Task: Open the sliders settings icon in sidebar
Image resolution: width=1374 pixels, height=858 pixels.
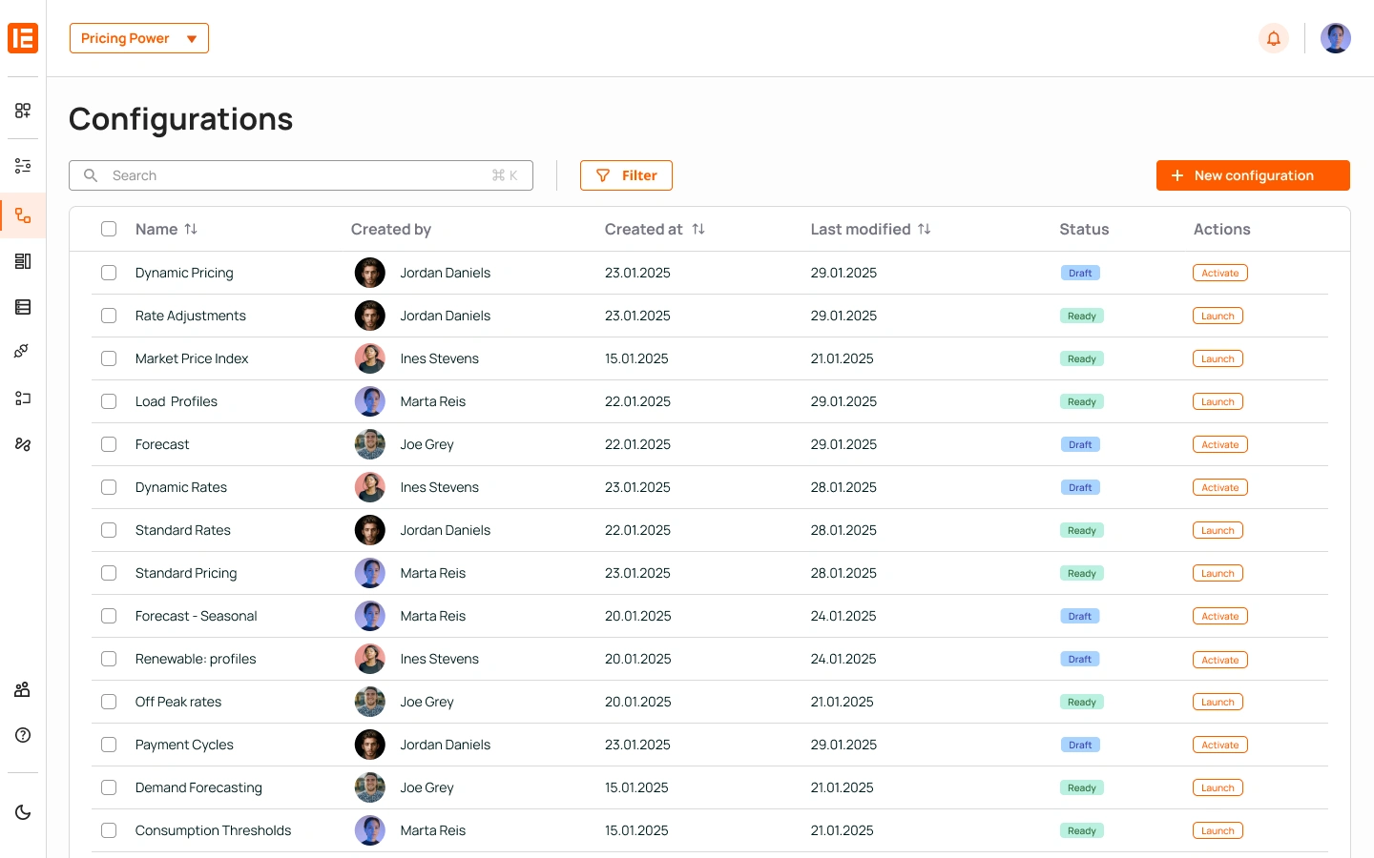Action: pos(23,166)
